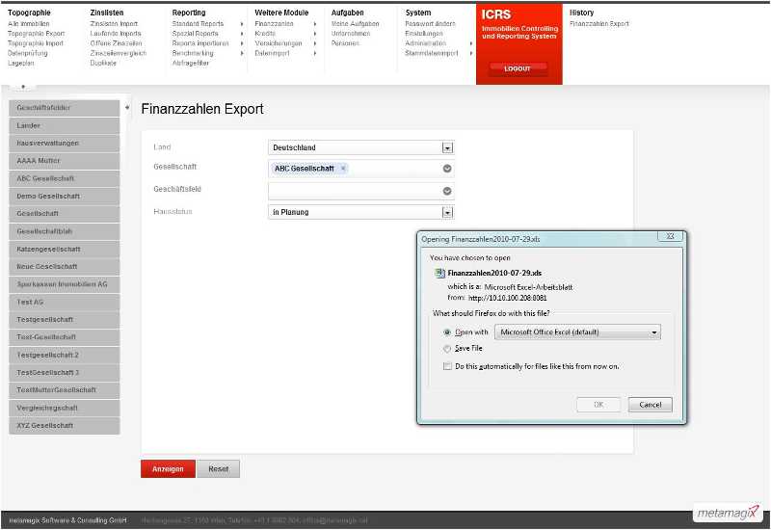
Task: Expand the Stammdatenimport submenu arrow
Action: coord(470,53)
